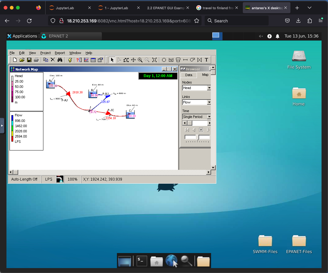Switch to the Map tab in Browser

205,75
